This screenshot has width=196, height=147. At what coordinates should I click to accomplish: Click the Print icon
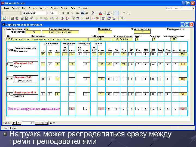click(22, 18)
